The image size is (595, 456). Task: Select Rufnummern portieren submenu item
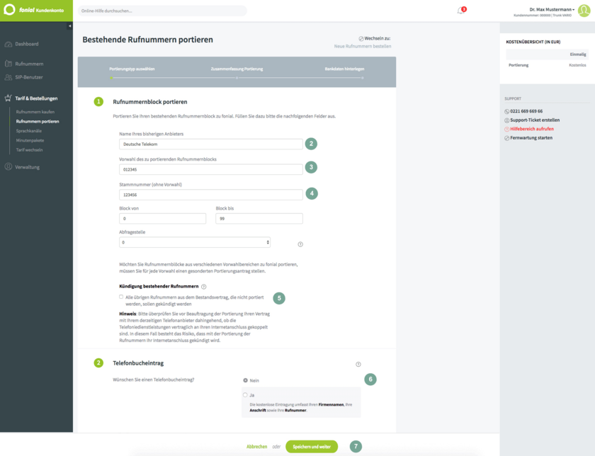pyautogui.click(x=38, y=121)
